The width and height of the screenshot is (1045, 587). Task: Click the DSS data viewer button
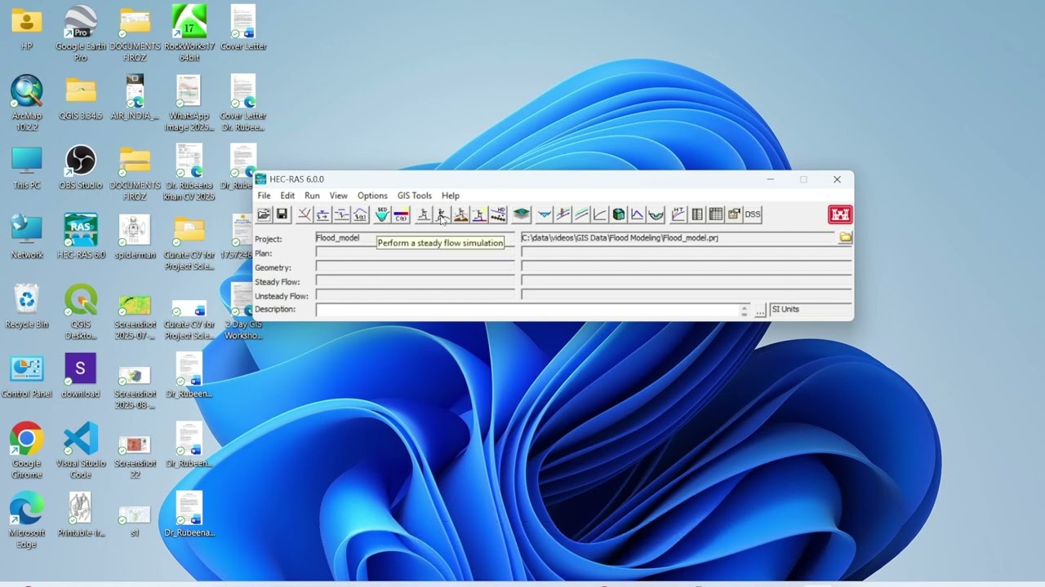coord(753,214)
